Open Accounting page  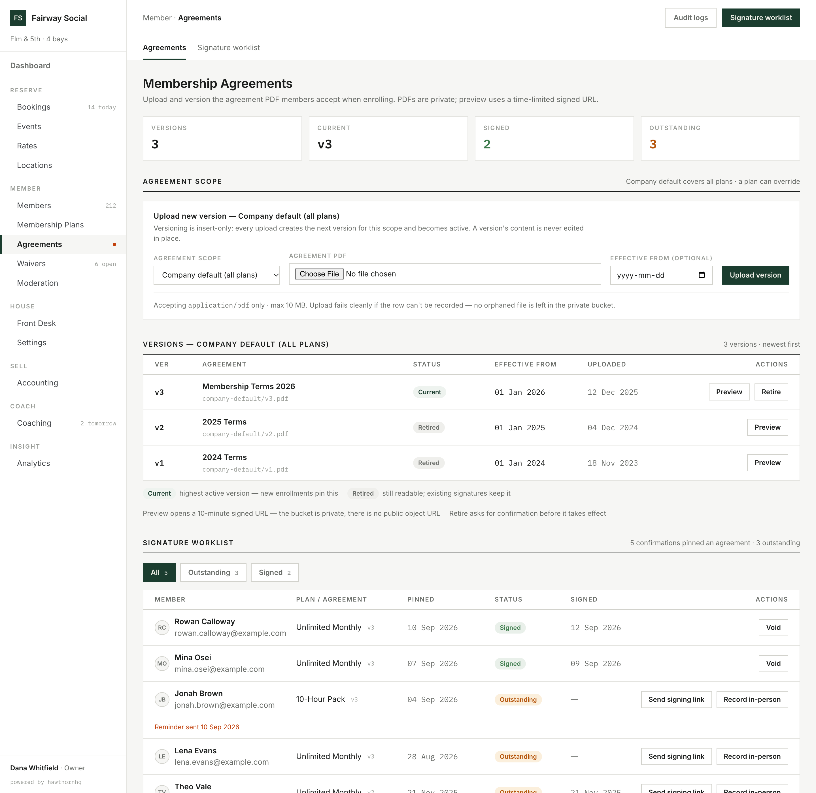[63, 383]
